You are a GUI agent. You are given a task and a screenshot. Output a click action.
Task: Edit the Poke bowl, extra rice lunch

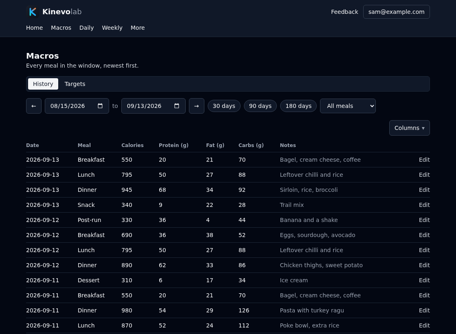pos(424,325)
